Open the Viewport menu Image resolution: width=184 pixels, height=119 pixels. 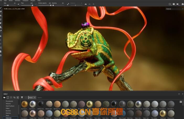25,1
